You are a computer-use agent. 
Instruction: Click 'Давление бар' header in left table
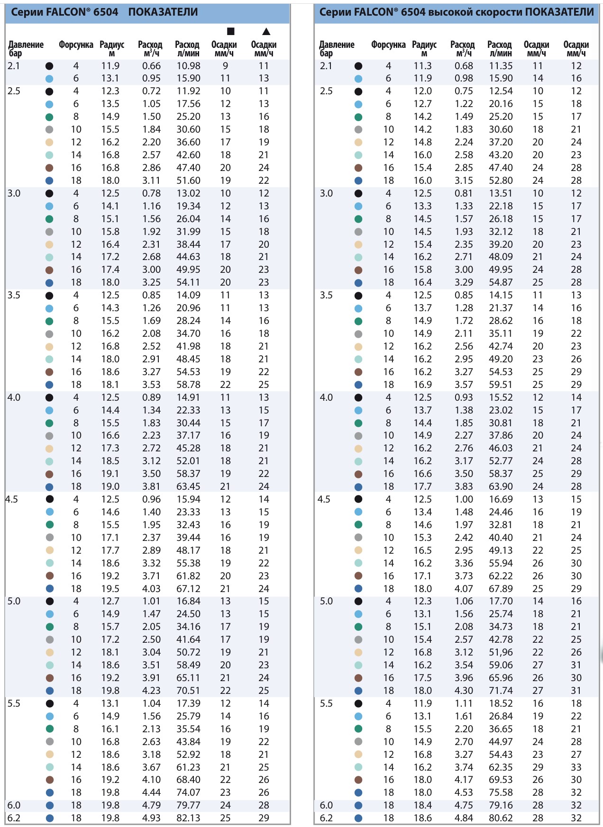coord(26,49)
